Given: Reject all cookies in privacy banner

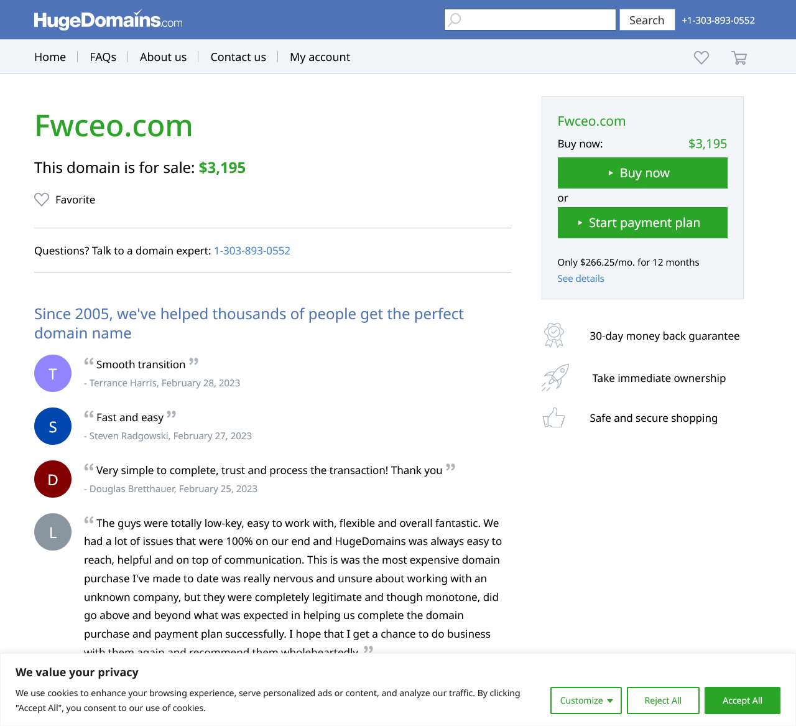Looking at the screenshot, I should tap(663, 700).
